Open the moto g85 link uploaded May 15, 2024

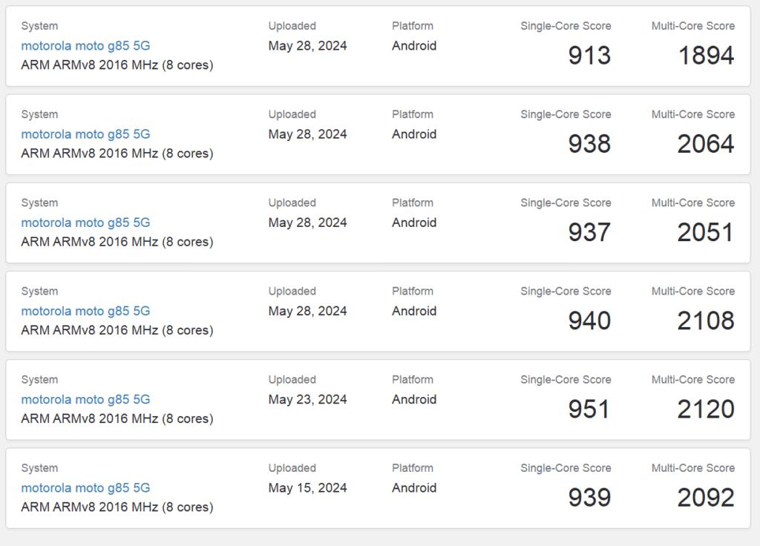point(85,488)
